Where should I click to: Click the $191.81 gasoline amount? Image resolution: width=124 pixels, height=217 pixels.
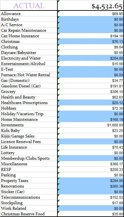coord(117,86)
